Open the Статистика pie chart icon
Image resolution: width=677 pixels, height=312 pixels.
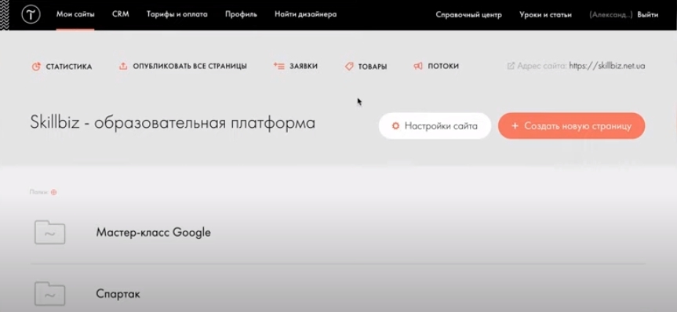[36, 67]
